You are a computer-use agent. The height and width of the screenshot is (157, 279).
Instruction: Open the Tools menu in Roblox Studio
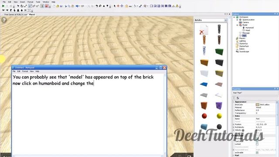click(x=38, y=2)
